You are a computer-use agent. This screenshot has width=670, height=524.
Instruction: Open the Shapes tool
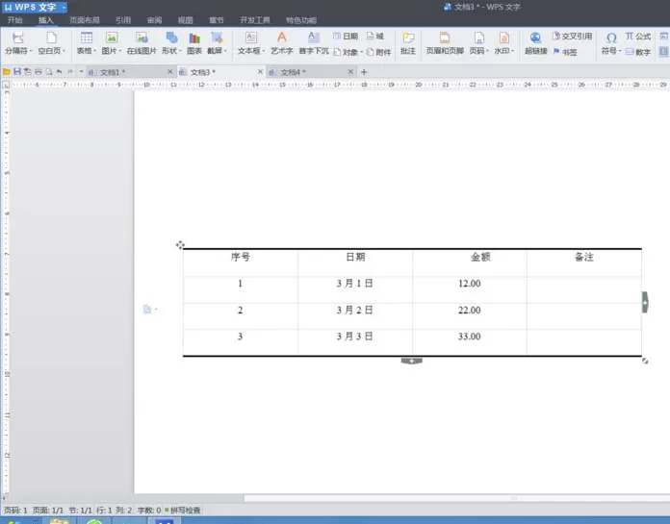point(171,43)
